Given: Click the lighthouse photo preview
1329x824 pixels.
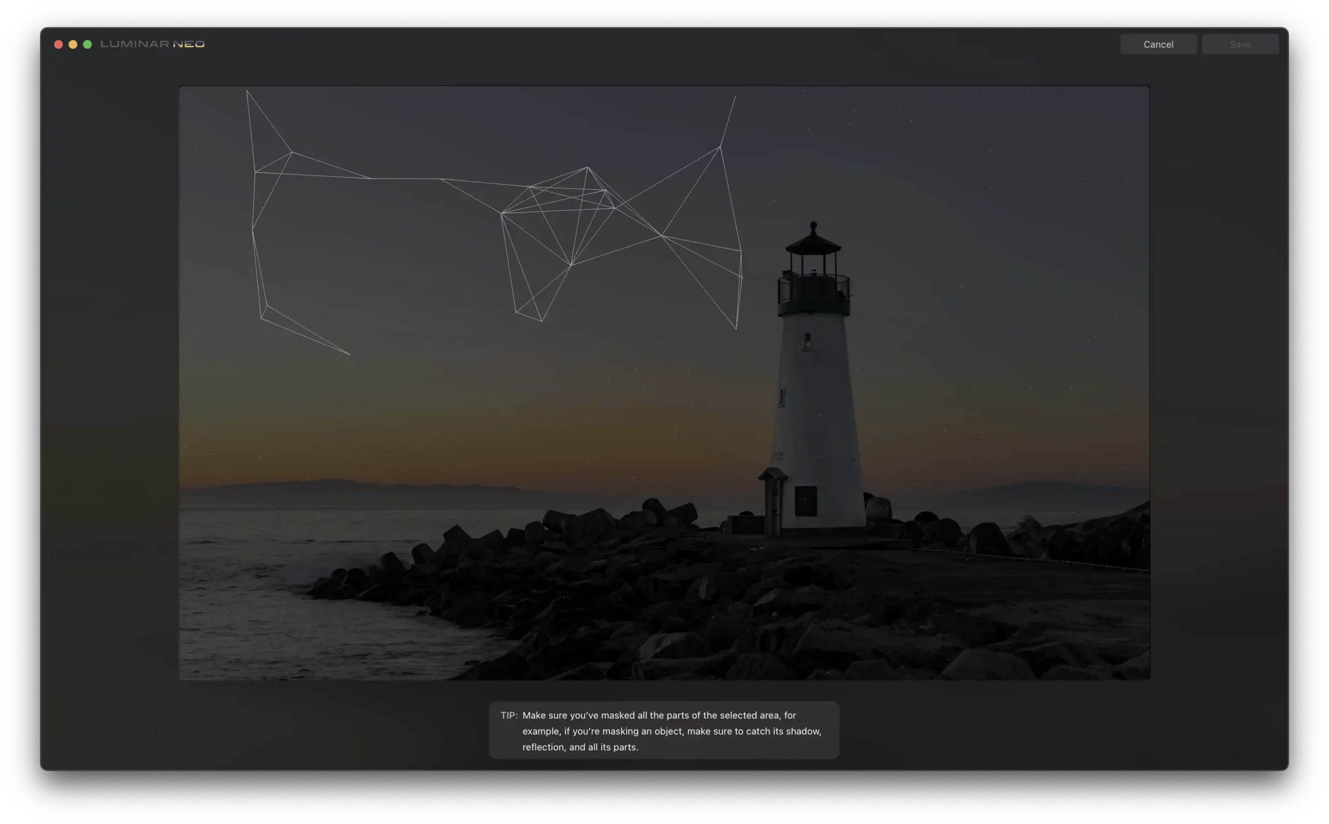Looking at the screenshot, I should [x=664, y=383].
